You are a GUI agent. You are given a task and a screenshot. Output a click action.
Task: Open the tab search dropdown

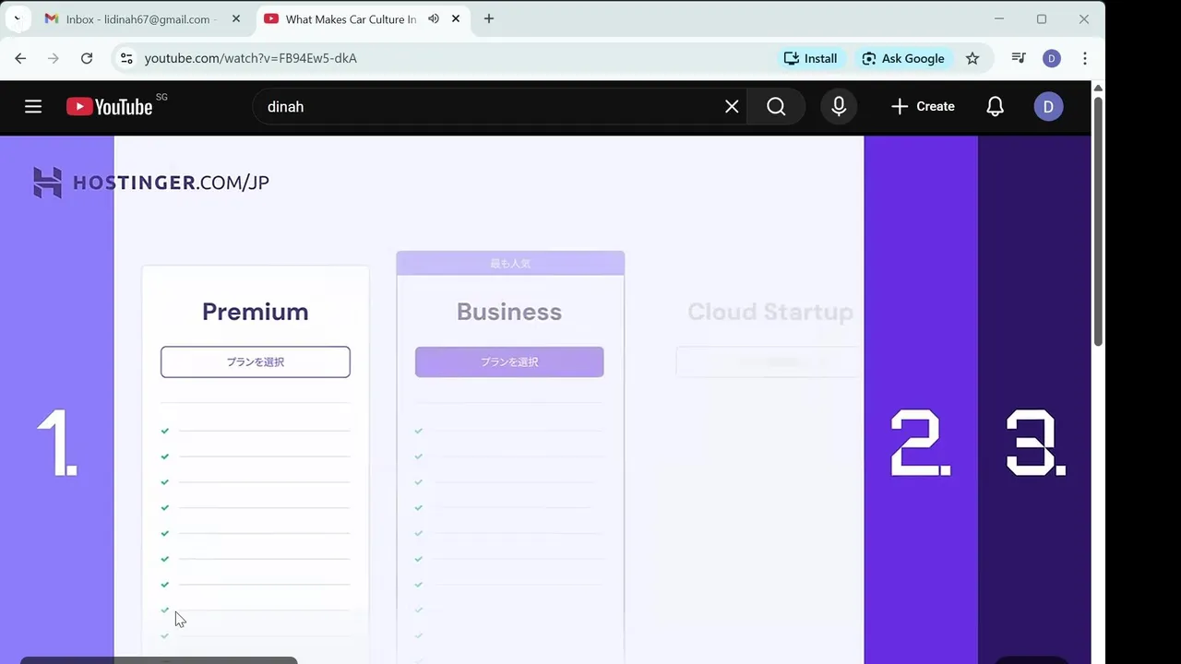(17, 19)
